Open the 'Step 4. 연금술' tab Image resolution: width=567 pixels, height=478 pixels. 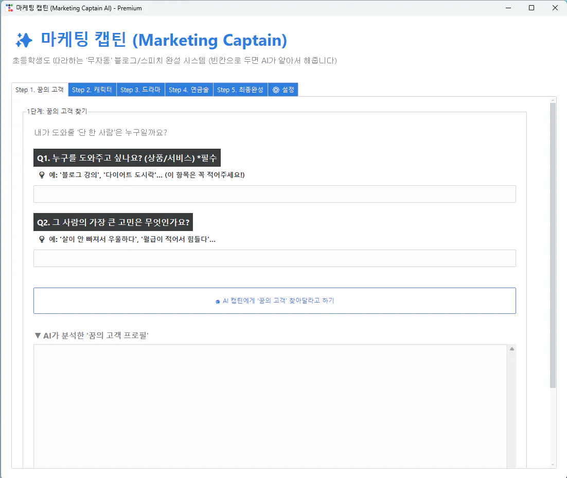[189, 89]
